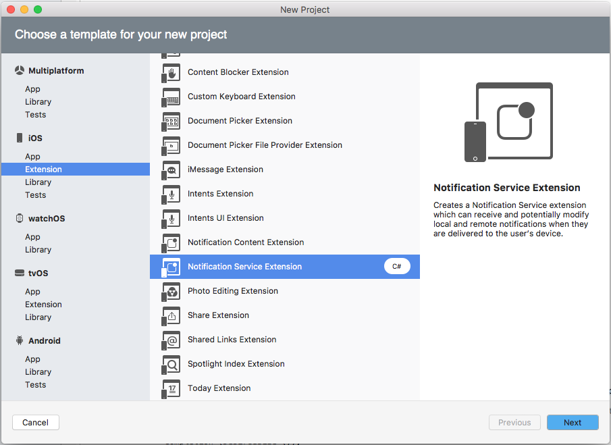Select App under the iOS section
611x445 pixels.
(33, 156)
